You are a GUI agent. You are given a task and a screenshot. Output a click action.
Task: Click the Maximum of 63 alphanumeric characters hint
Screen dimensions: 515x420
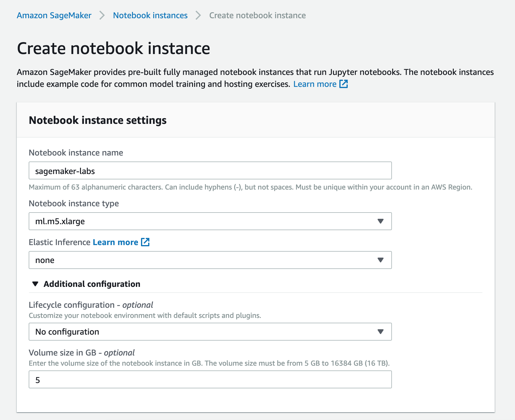click(x=250, y=187)
